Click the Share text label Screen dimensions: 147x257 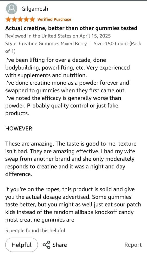click(59, 245)
